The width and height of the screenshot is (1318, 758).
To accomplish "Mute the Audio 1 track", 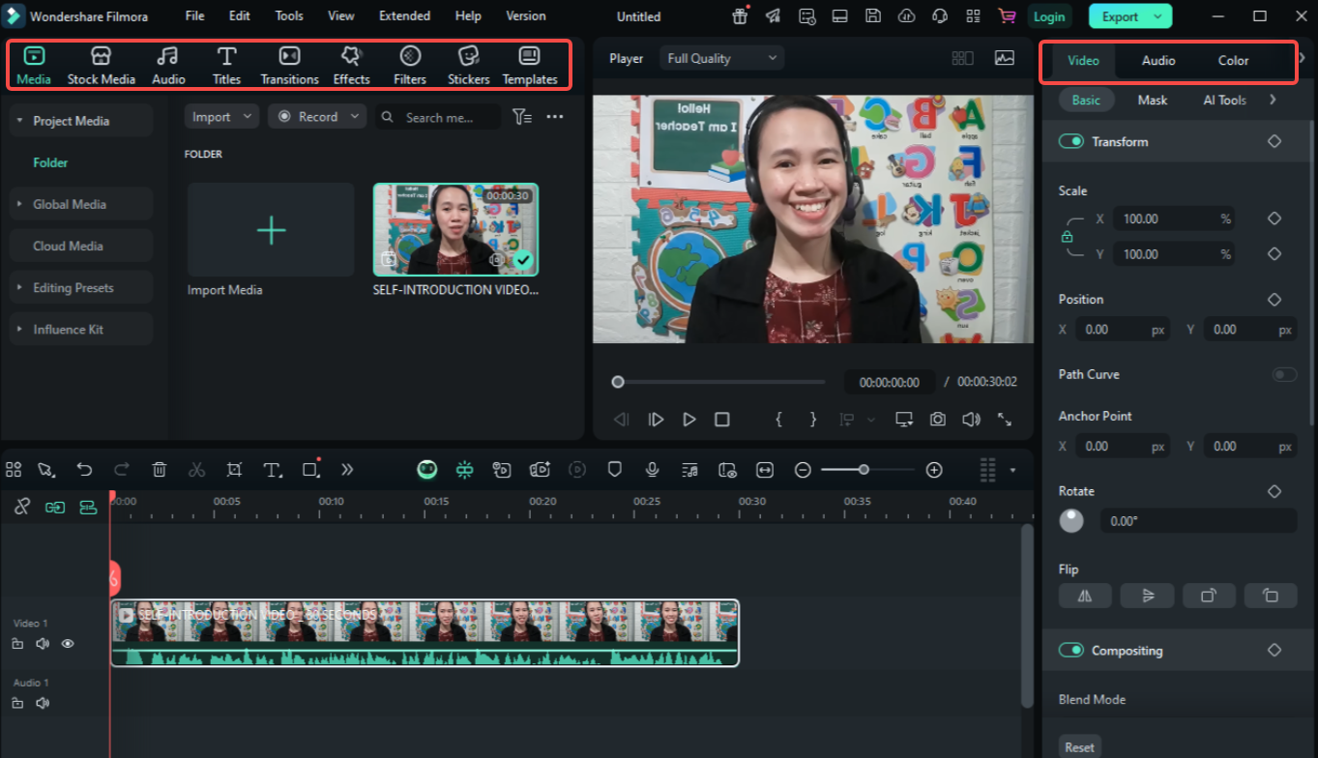I will 42,703.
